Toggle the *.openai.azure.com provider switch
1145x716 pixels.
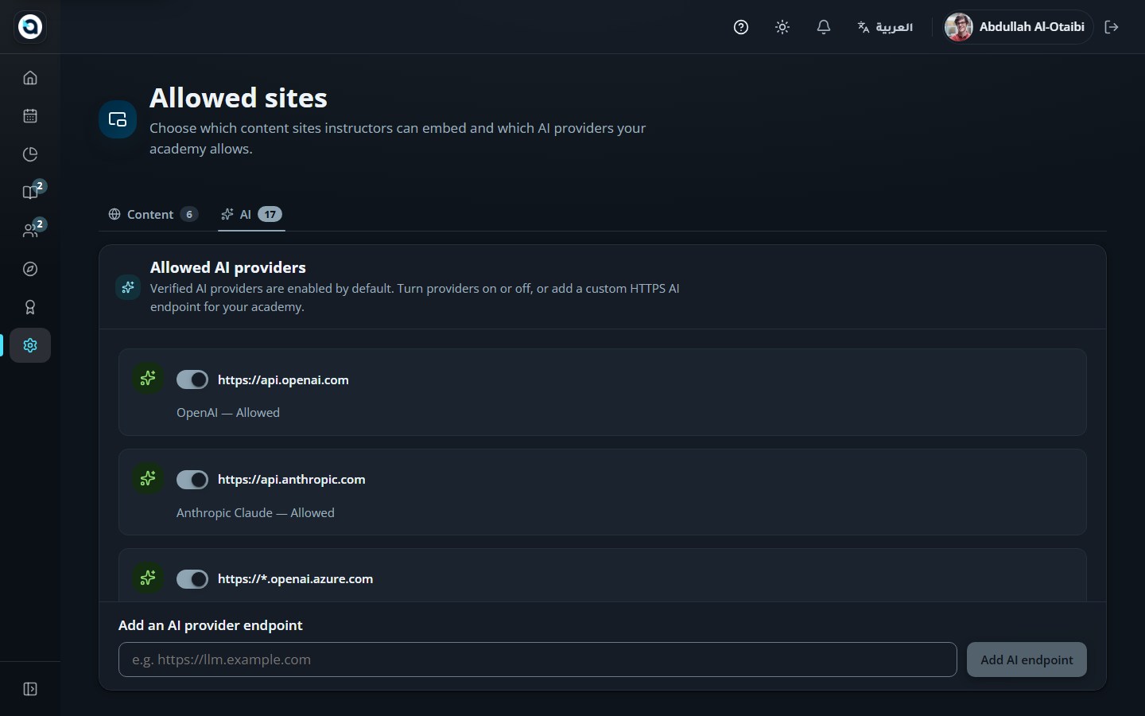coord(192,579)
